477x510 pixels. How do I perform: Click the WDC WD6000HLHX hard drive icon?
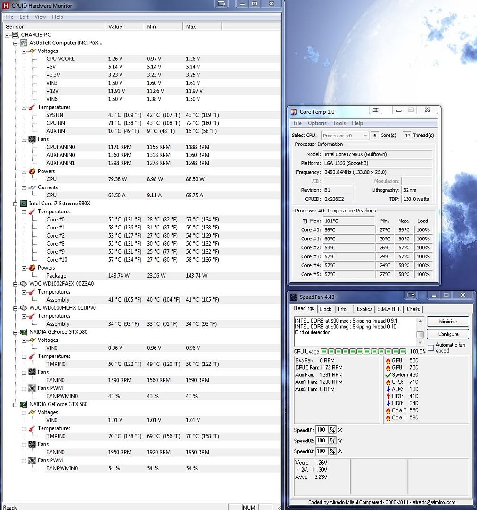click(24, 308)
